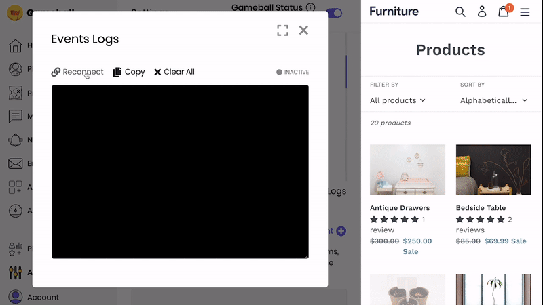This screenshot has height=305, width=543.
Task: Go to the Furniture store home logo
Action: tap(394, 12)
